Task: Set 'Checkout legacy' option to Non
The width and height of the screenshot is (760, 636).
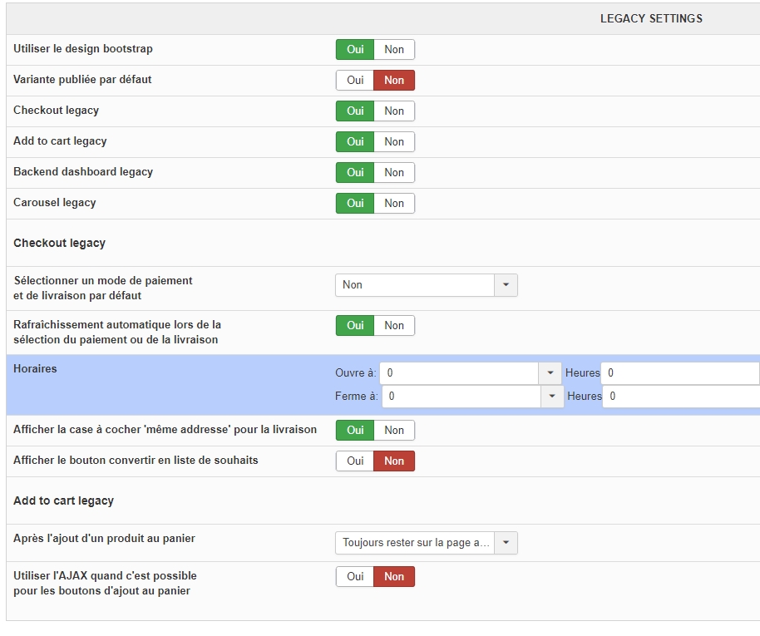Action: tap(394, 111)
